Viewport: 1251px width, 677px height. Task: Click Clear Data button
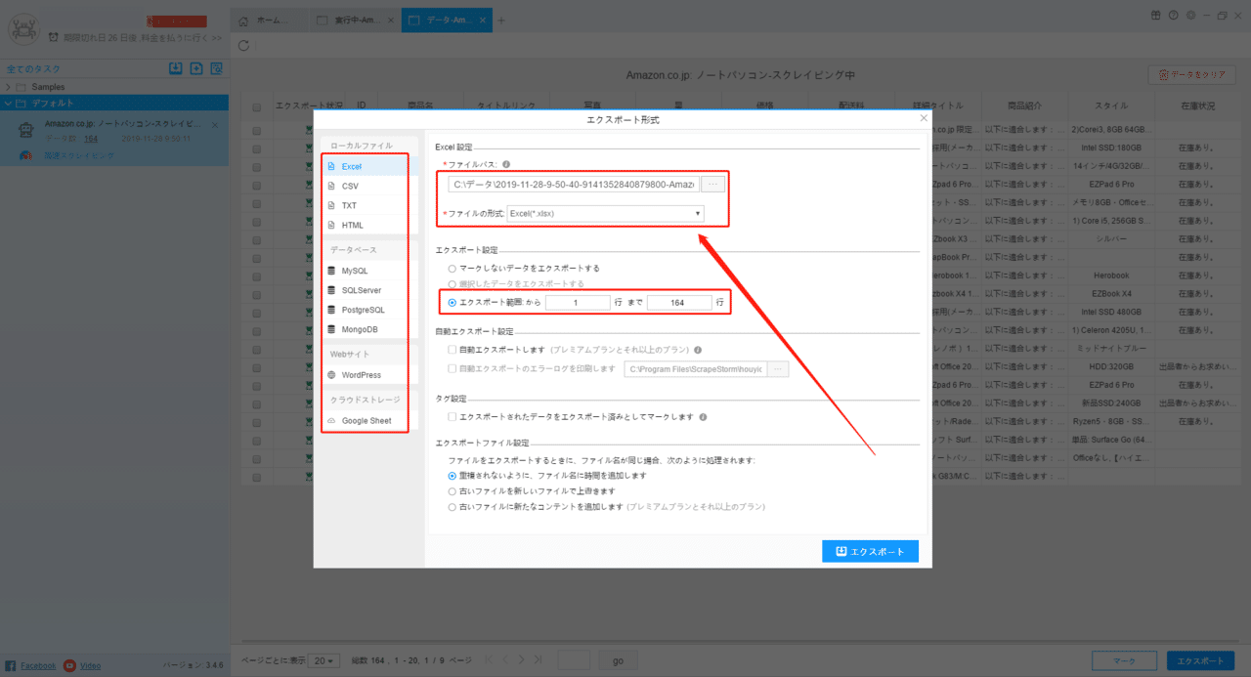pyautogui.click(x=1191, y=74)
